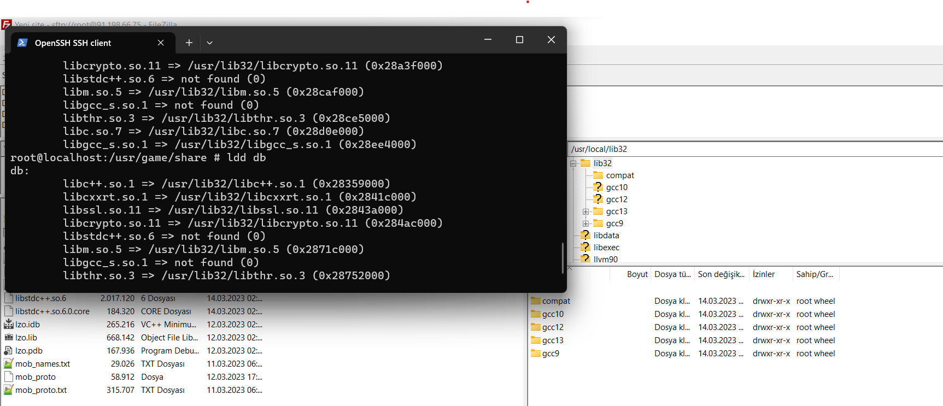
Task: Sort remote list by Son değişik... column
Action: (x=721, y=274)
